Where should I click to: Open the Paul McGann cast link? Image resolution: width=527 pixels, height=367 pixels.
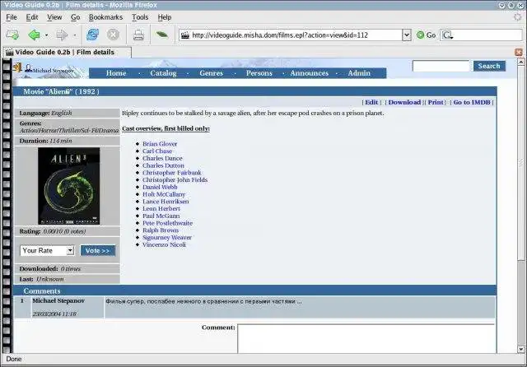161,216
